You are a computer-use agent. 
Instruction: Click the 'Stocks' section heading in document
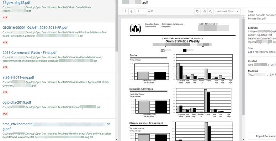pyautogui.click(x=133, y=55)
